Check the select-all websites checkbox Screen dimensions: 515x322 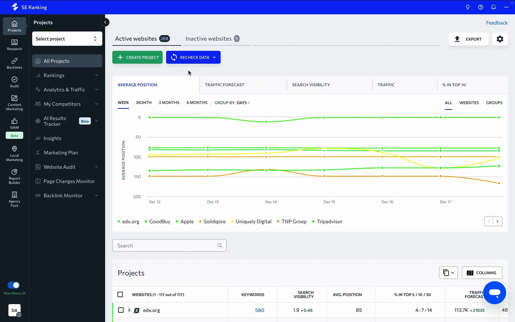pos(120,295)
